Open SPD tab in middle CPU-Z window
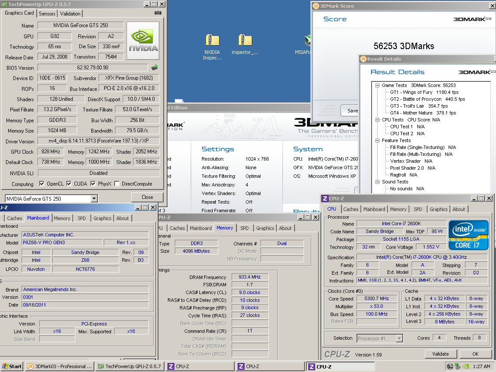496x372 pixels. pos(244,228)
